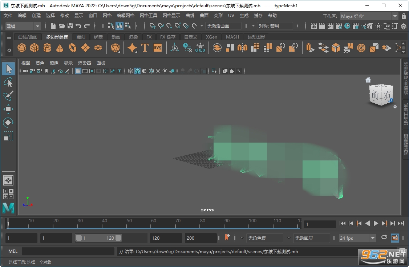The width and height of the screenshot is (409, 267).
Task: Open the 编辑网格 menu
Action: [x=125, y=16]
